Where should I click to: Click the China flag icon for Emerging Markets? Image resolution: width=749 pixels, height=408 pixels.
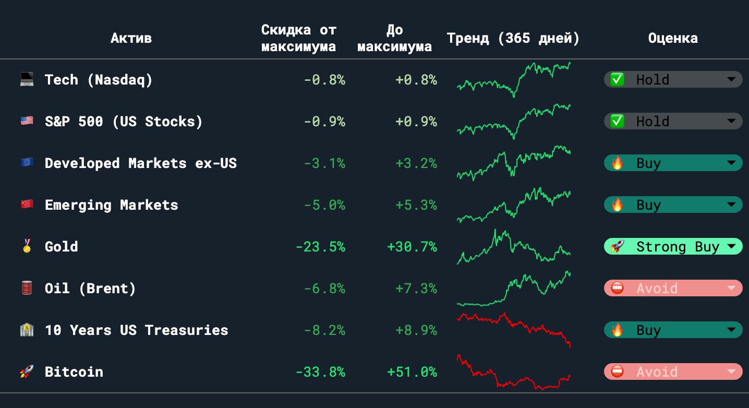tap(27, 205)
